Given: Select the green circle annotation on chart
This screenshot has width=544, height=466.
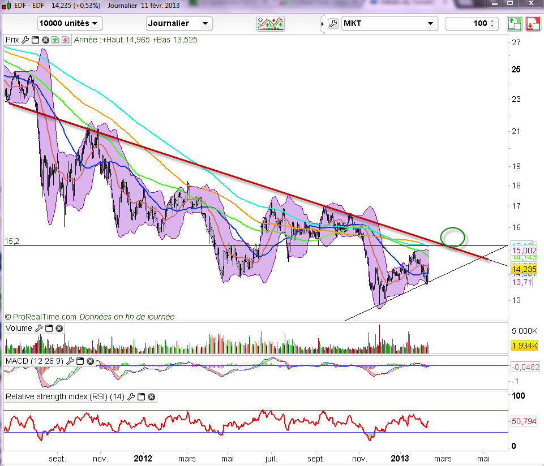Looking at the screenshot, I should (453, 236).
